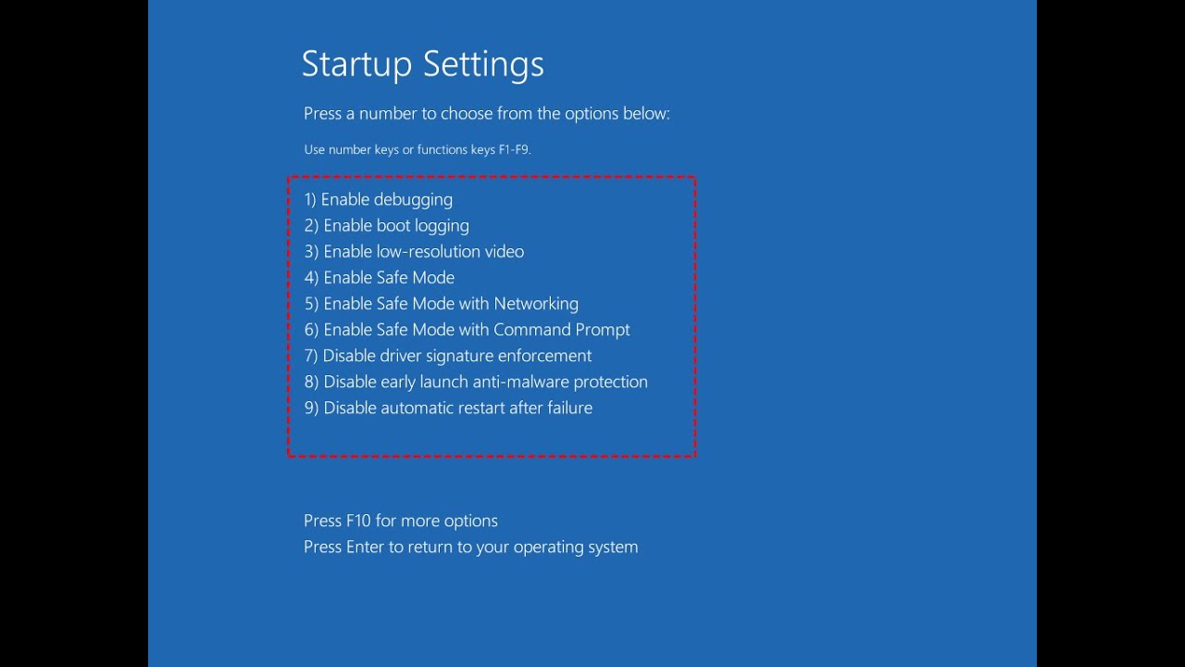The image size is (1185, 667).
Task: Choose Enable boot logging option
Action: coord(386,225)
